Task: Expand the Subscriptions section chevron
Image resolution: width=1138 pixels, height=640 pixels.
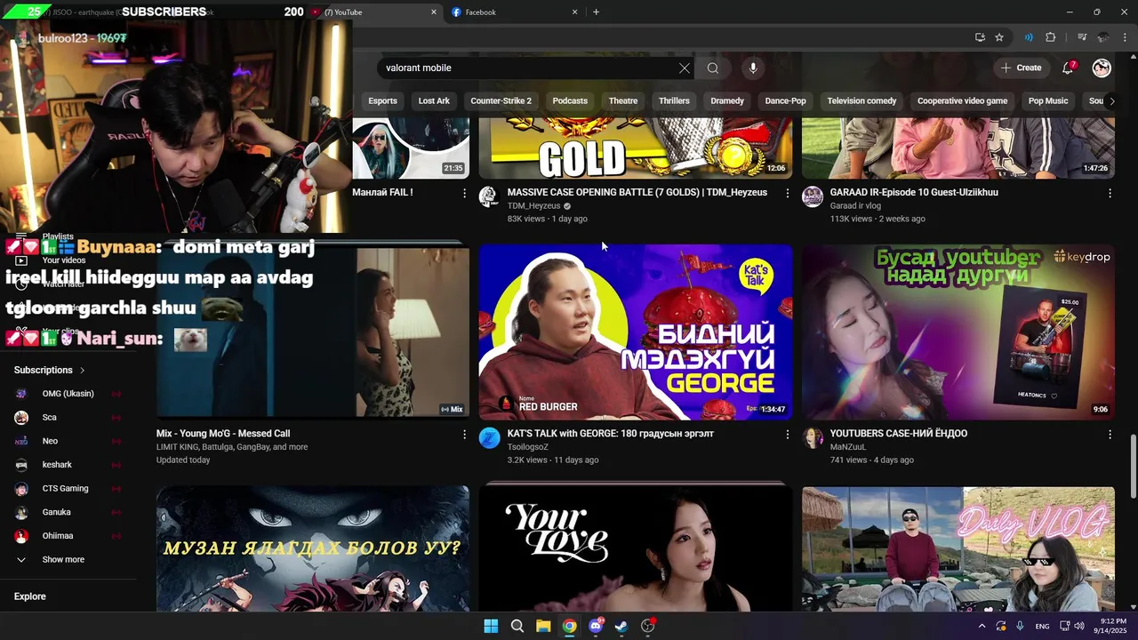Action: pyautogui.click(x=83, y=371)
